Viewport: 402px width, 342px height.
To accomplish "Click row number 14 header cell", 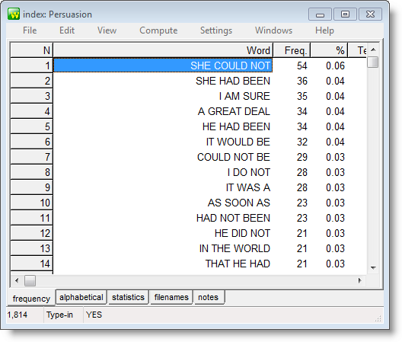I will (31, 264).
